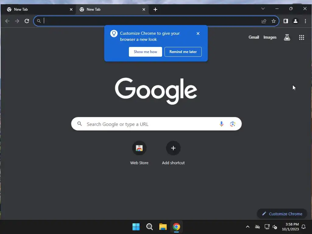The width and height of the screenshot is (312, 234).
Task: Click the Customize Chrome button
Action: [282, 214]
